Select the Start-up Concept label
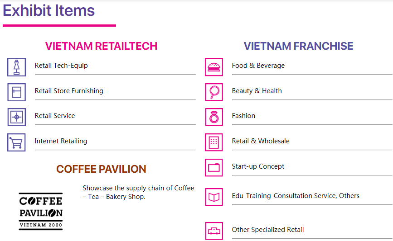Image resolution: width=393 pixels, height=241 pixels. 258,166
